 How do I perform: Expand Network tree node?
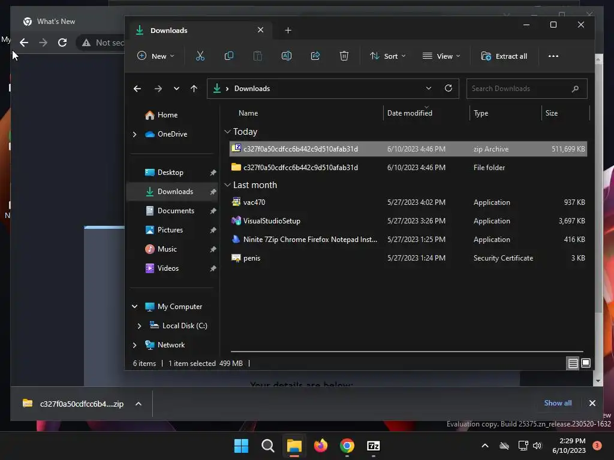135,345
